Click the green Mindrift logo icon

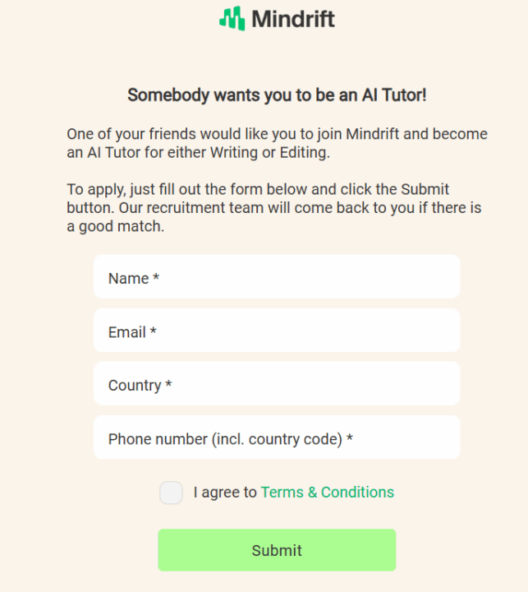coord(232,18)
